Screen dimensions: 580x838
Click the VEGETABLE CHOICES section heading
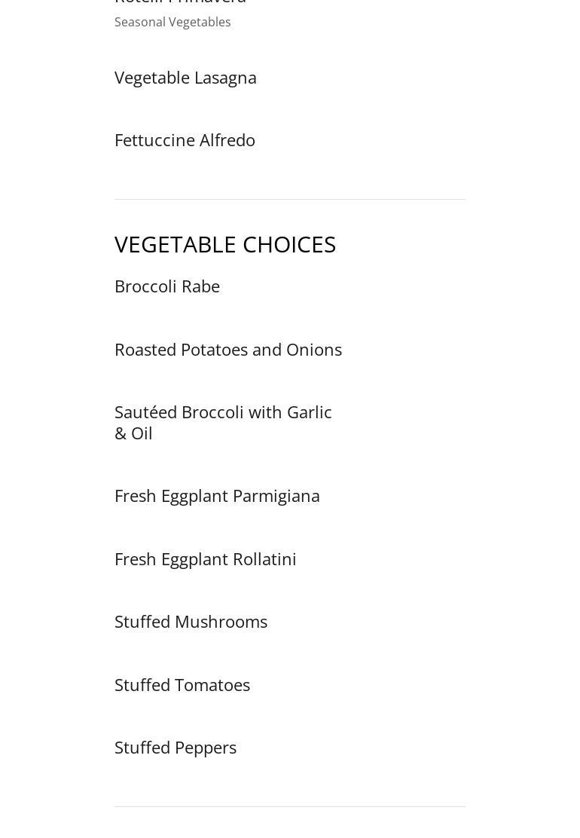[x=224, y=244]
